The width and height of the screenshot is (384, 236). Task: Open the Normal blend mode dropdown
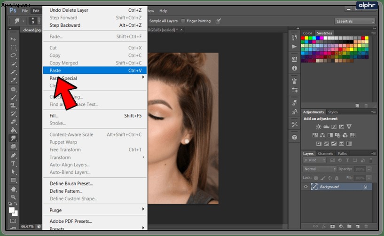319,169
